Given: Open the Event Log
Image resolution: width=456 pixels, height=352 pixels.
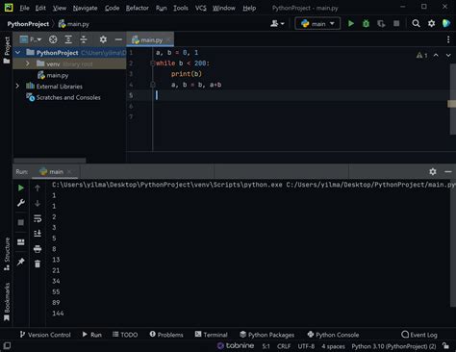Looking at the screenshot, I should point(419,335).
